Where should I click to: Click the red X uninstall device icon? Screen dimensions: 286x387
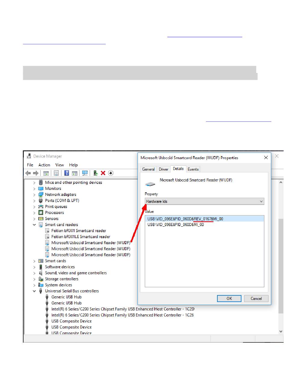tap(103, 173)
